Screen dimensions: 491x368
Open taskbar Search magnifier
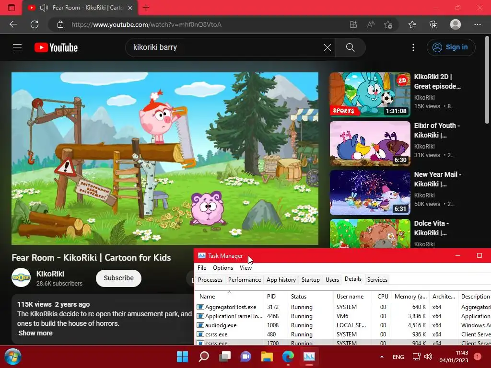pos(204,356)
